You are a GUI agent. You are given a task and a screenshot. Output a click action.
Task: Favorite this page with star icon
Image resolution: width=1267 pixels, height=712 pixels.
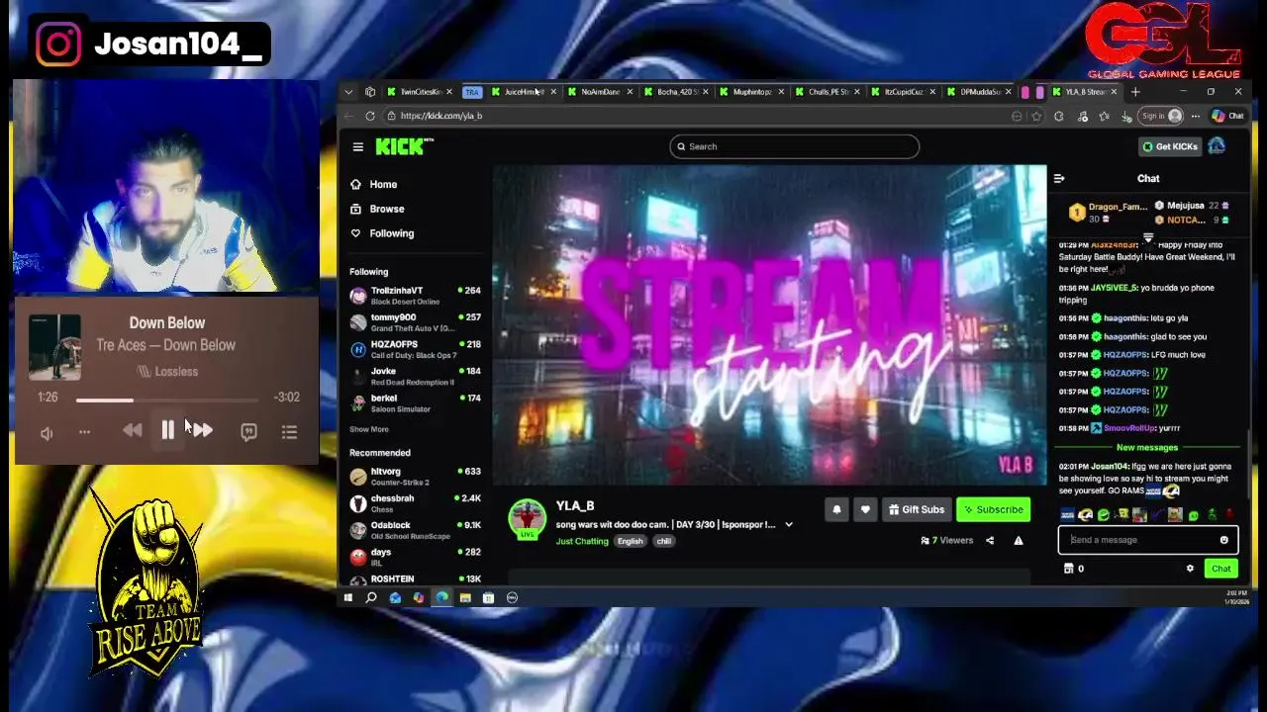tap(1036, 116)
